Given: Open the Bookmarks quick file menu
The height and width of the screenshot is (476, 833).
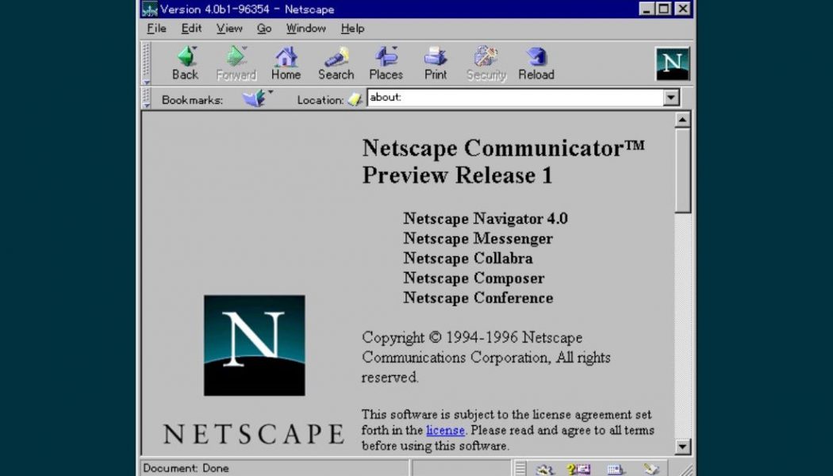Looking at the screenshot, I should tap(255, 99).
